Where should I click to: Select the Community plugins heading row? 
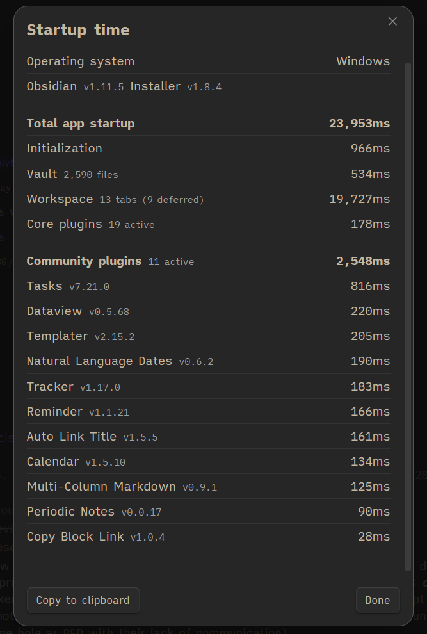208,261
